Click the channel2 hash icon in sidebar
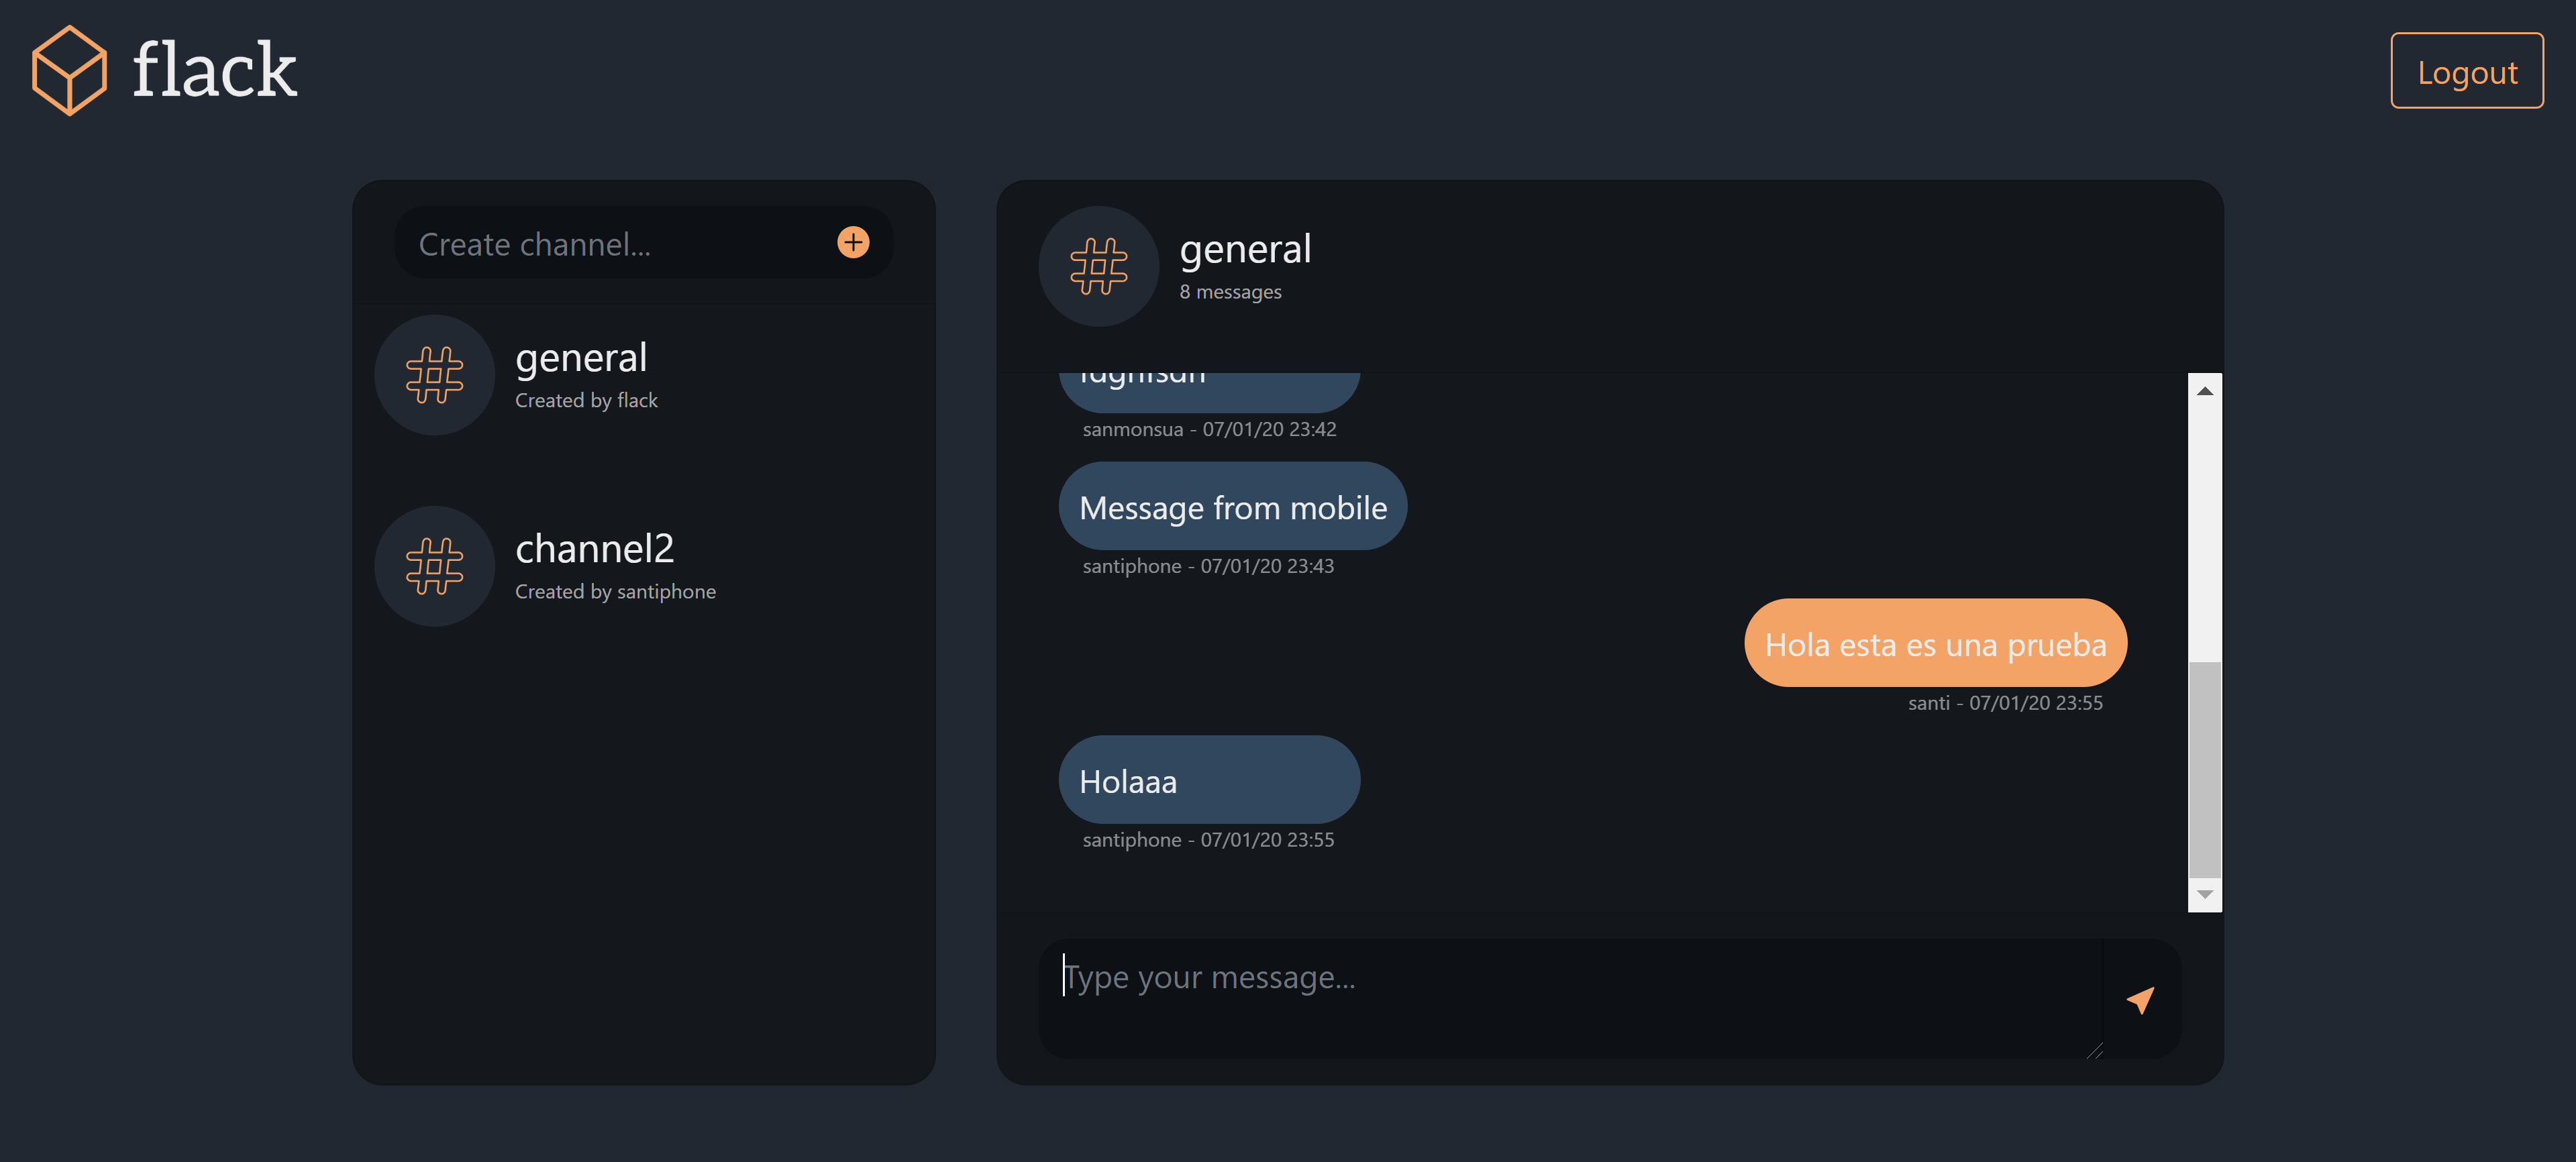This screenshot has height=1162, width=2576. (x=434, y=566)
